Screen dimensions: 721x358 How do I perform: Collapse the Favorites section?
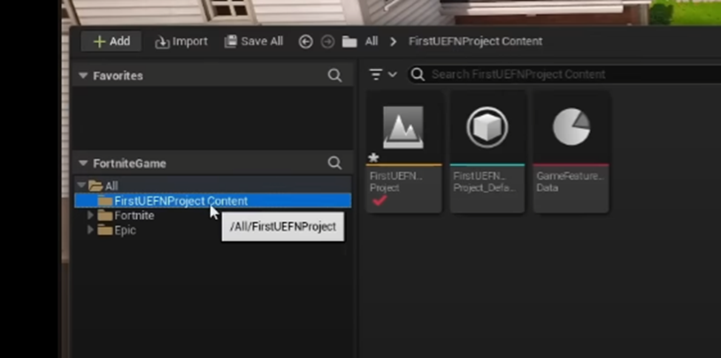(83, 75)
